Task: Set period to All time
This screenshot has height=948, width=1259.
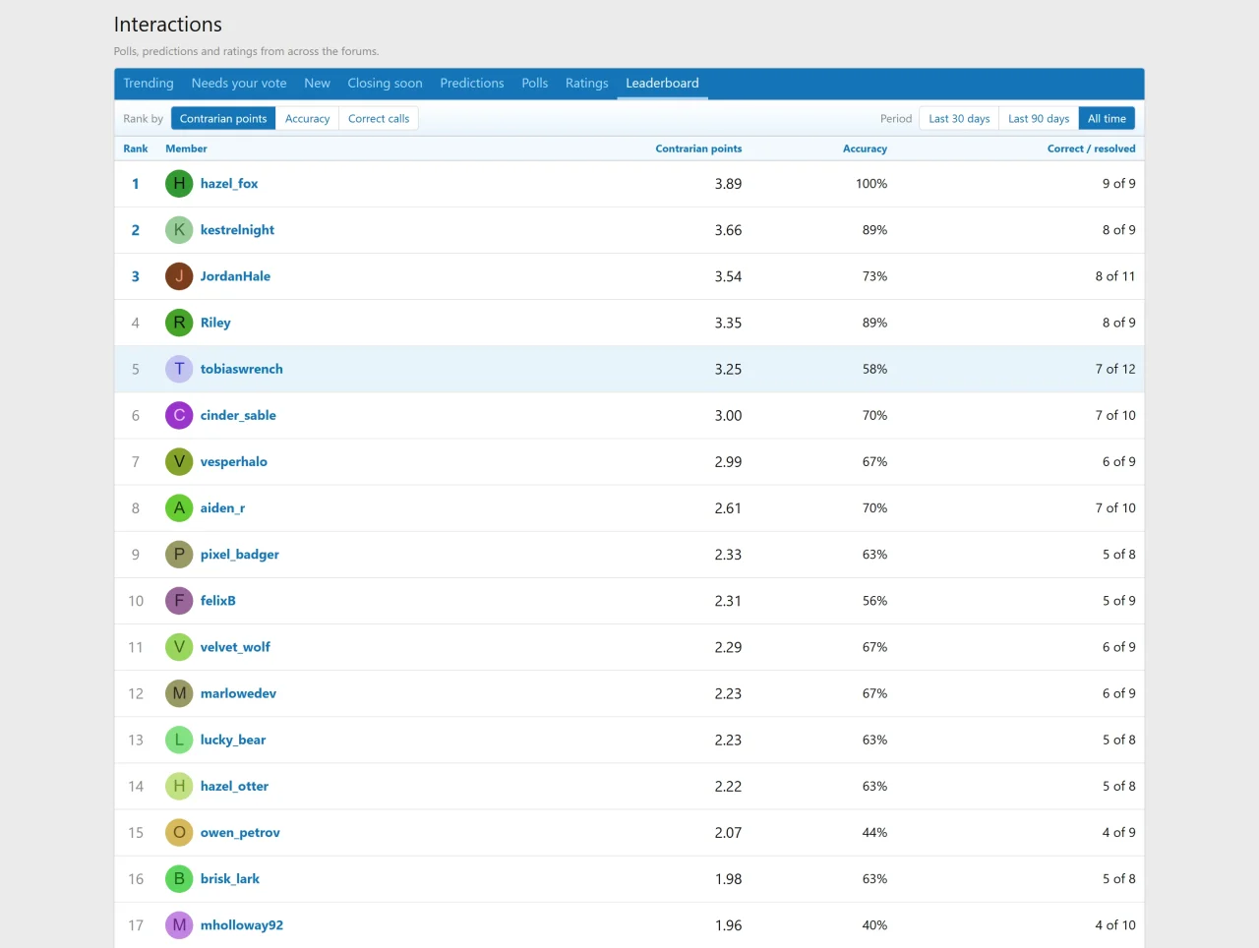Action: pos(1107,118)
